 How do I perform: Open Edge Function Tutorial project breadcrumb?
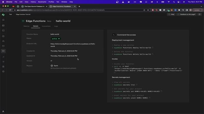point(23,14)
